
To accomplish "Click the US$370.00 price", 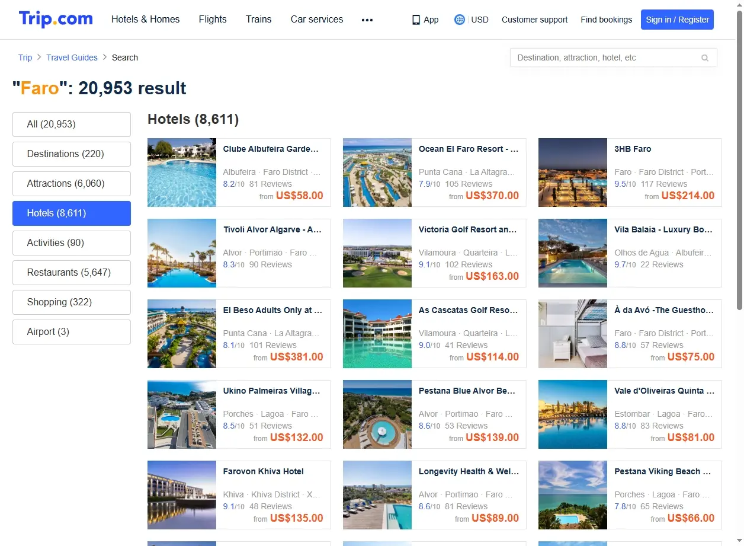I will coord(492,196).
